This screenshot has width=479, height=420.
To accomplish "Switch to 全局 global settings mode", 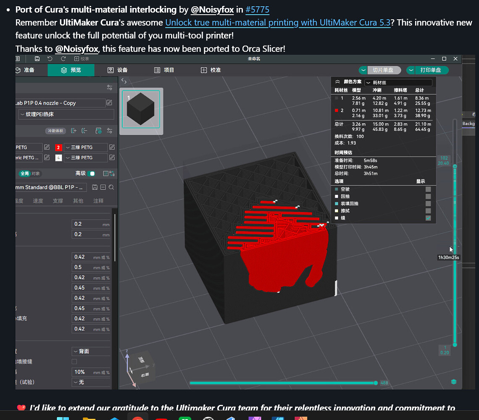I will click(24, 173).
